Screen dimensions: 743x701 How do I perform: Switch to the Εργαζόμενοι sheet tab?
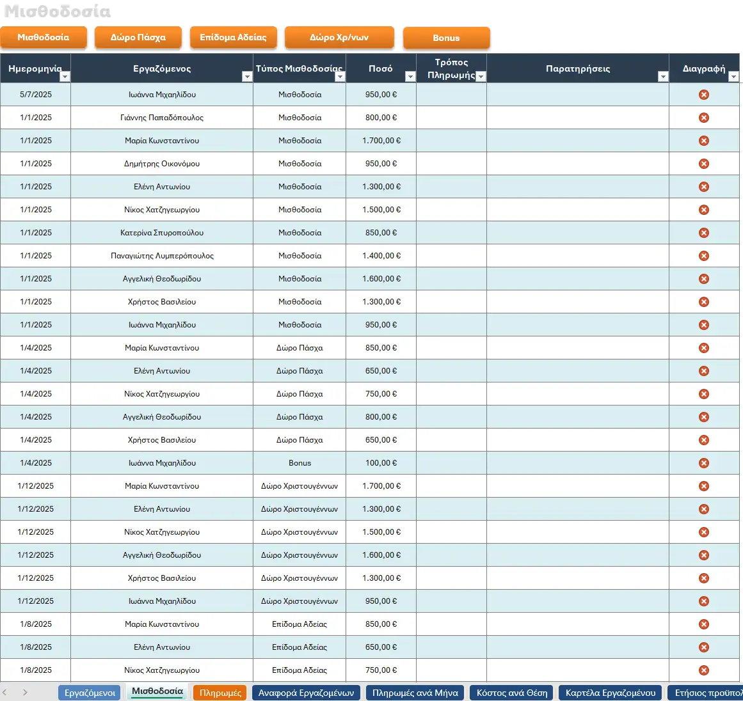tap(90, 693)
